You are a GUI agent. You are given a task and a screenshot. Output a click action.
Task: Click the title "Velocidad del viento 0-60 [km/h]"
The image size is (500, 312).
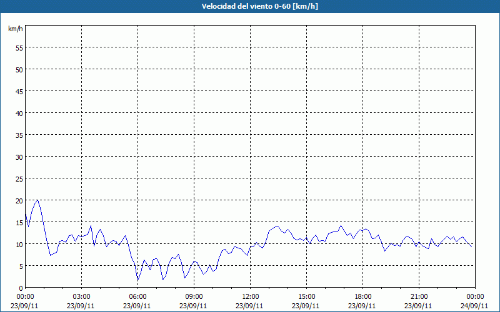click(x=260, y=6)
